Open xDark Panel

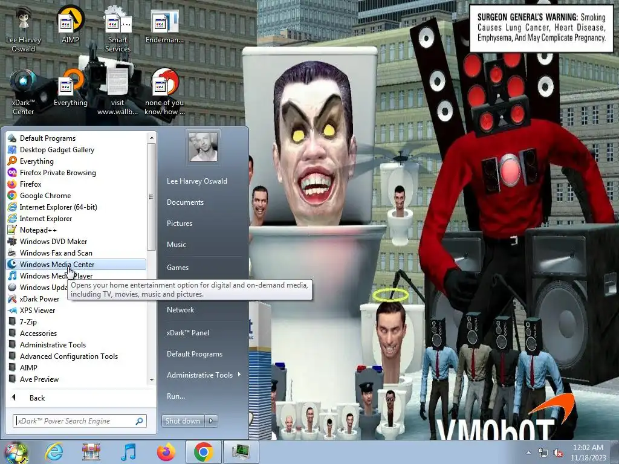coord(188,333)
